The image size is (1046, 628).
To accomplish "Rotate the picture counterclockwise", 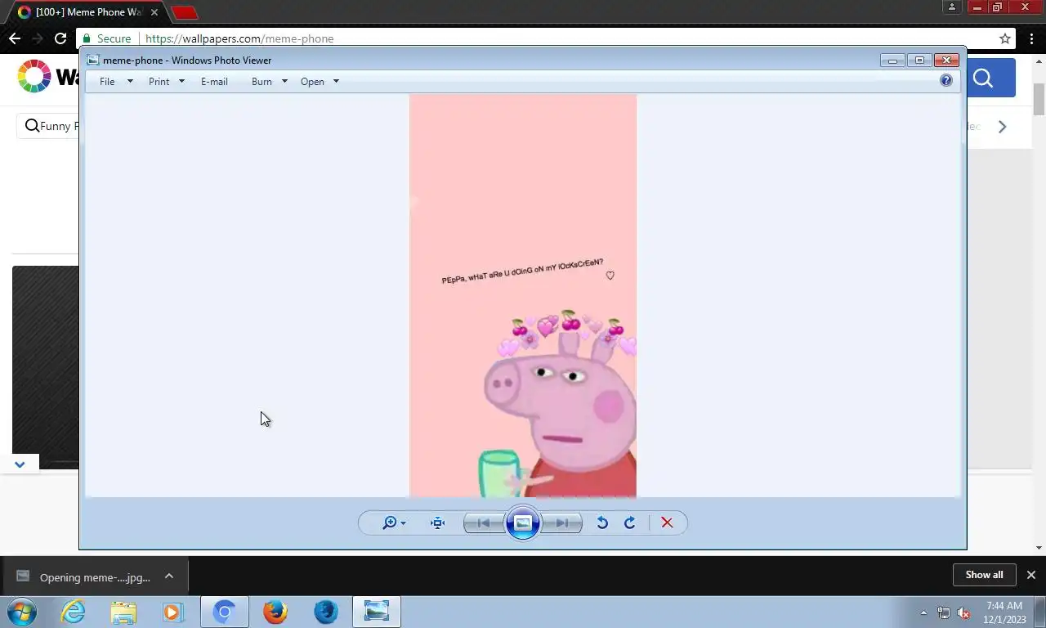I will (602, 523).
